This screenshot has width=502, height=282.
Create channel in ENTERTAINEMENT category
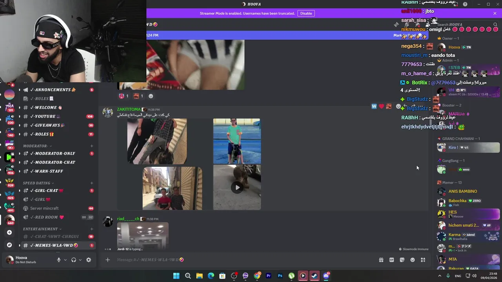point(92,229)
